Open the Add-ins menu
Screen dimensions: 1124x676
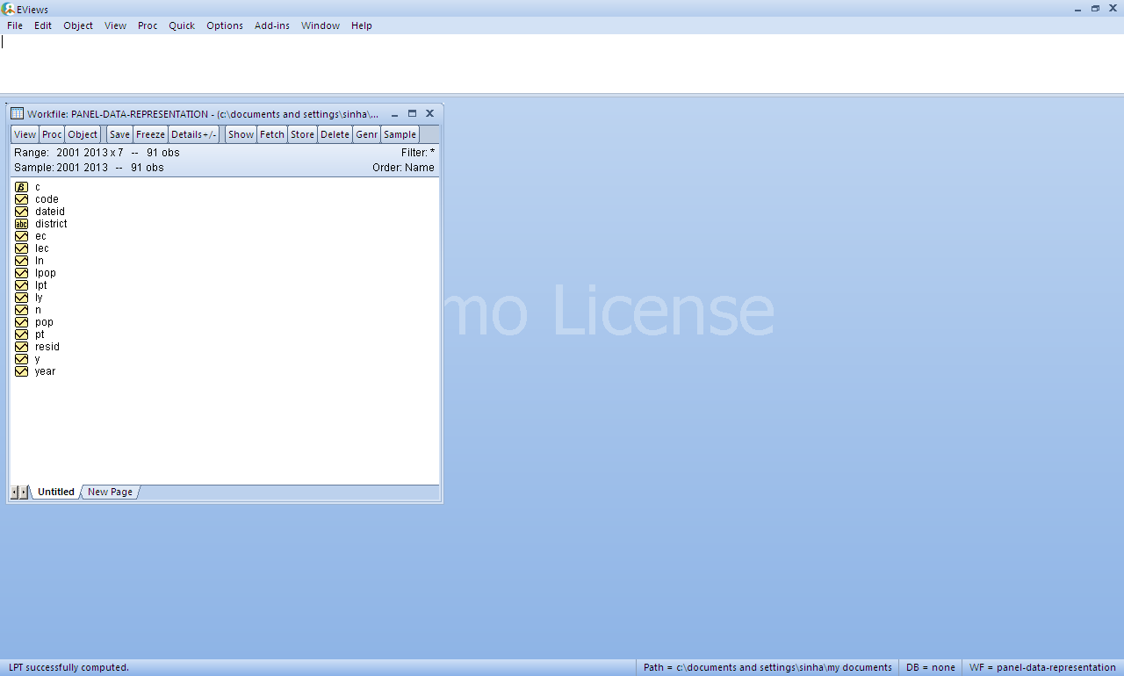click(272, 25)
